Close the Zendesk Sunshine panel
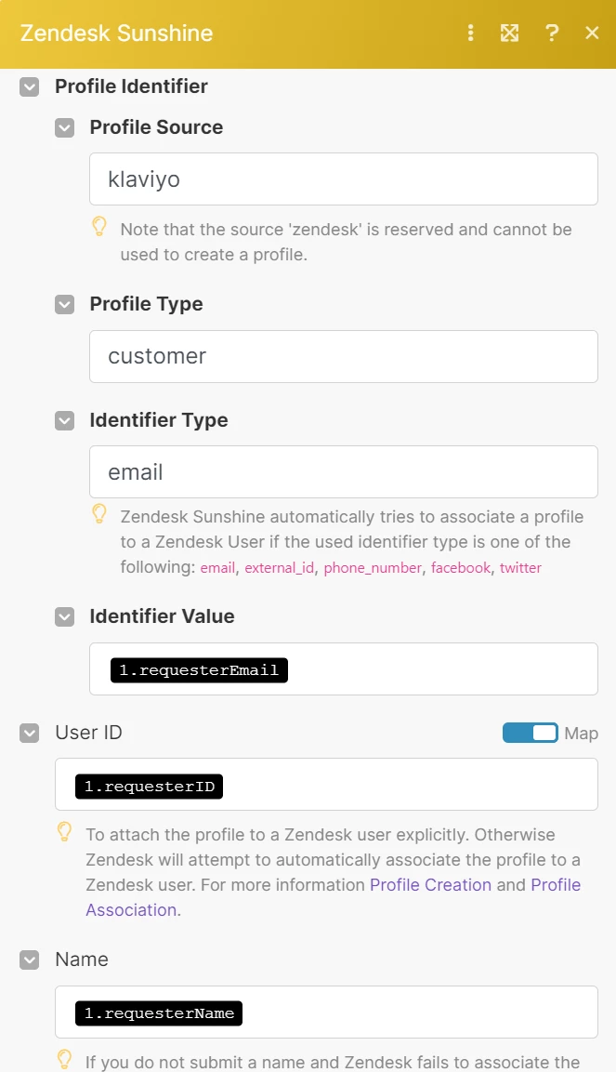 pos(592,33)
